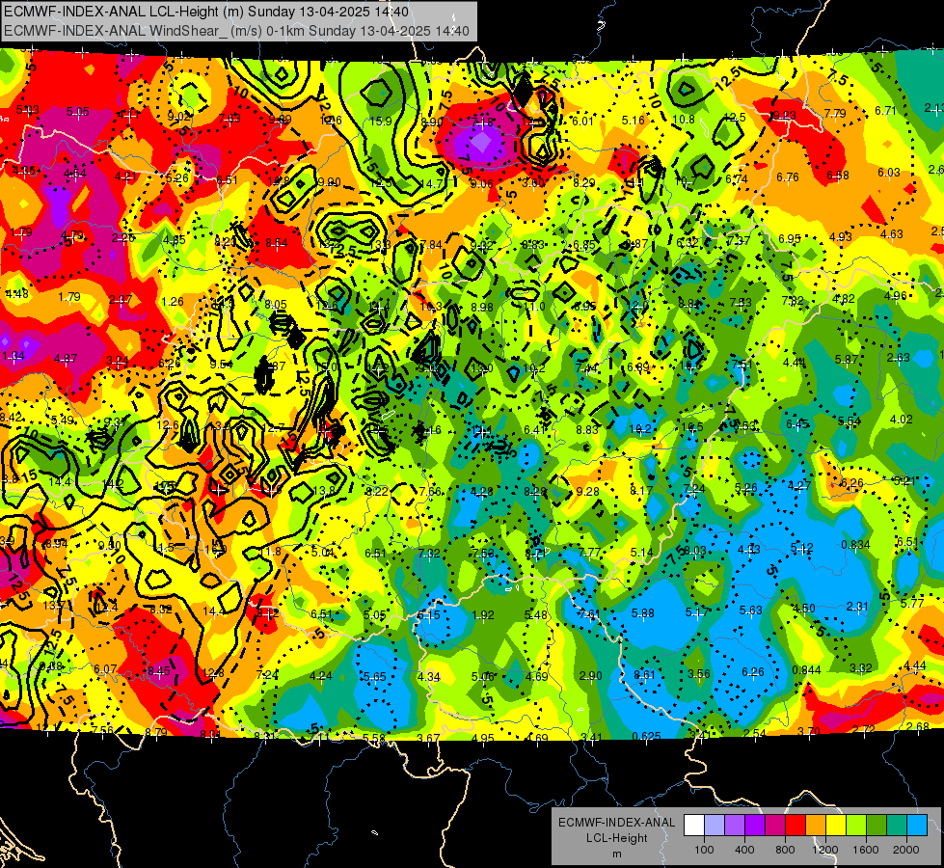Select the yellow legend color box

836,826
